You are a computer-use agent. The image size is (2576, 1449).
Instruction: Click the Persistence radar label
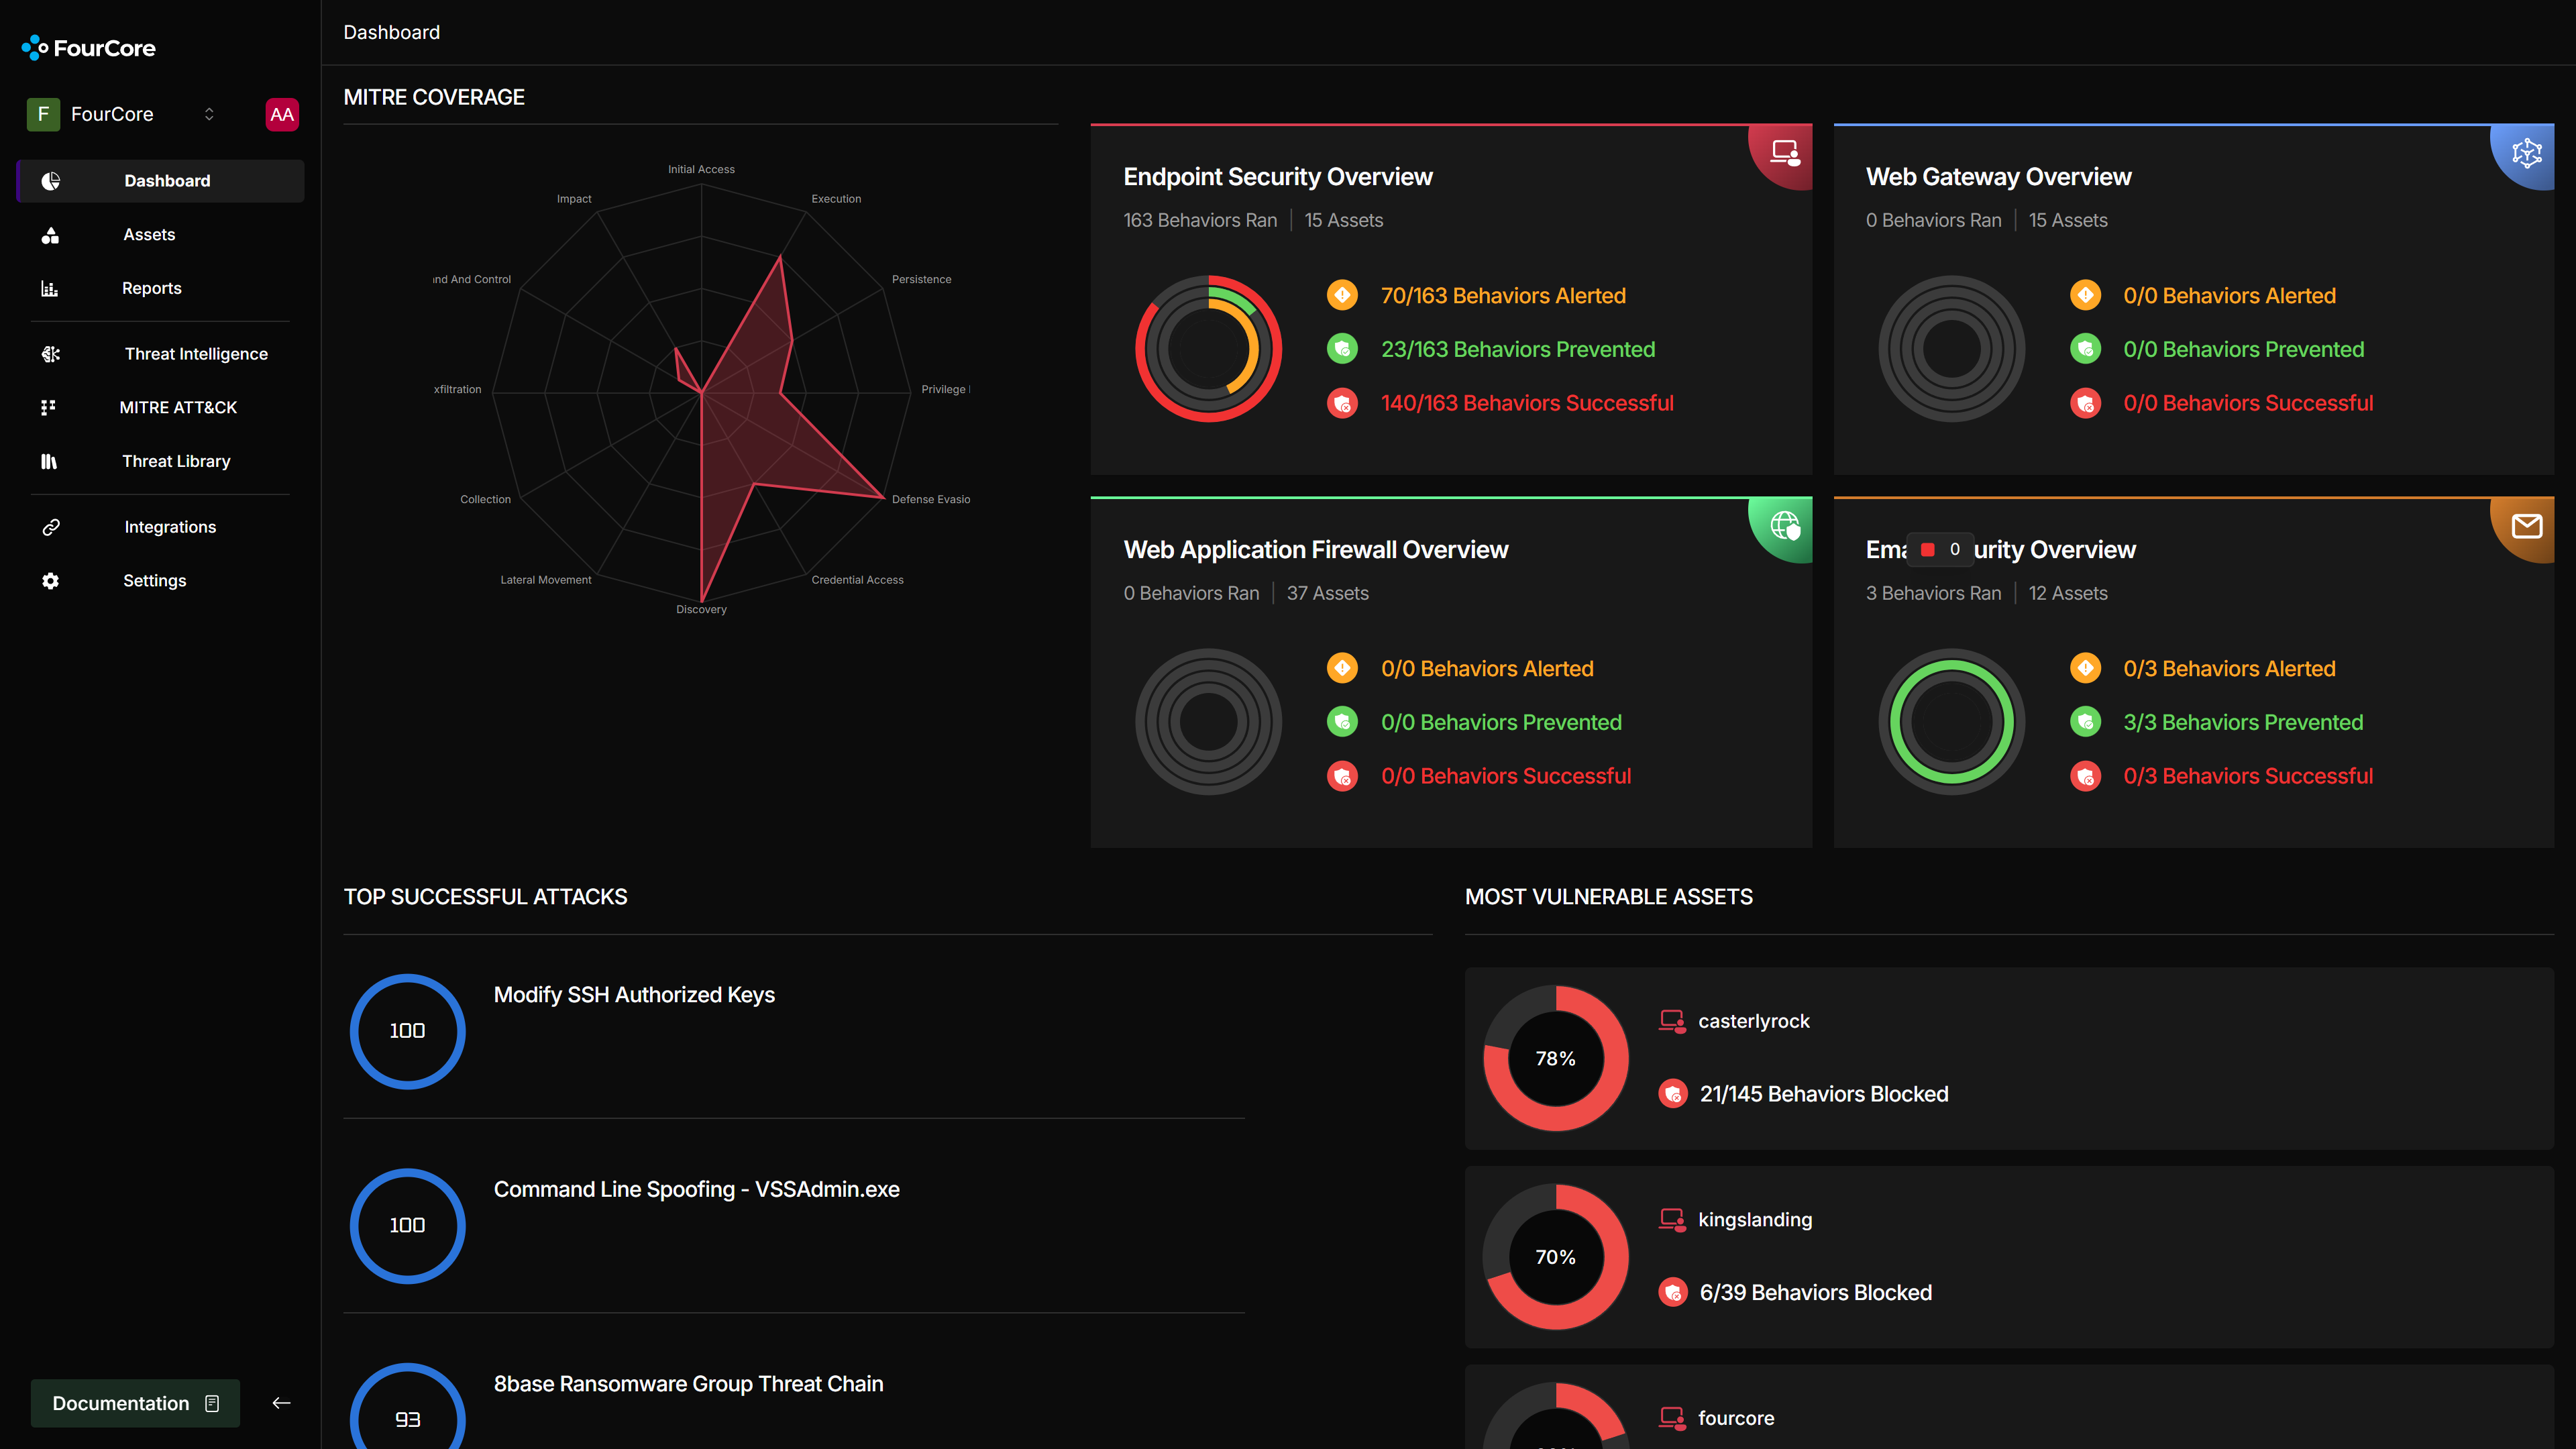click(921, 279)
